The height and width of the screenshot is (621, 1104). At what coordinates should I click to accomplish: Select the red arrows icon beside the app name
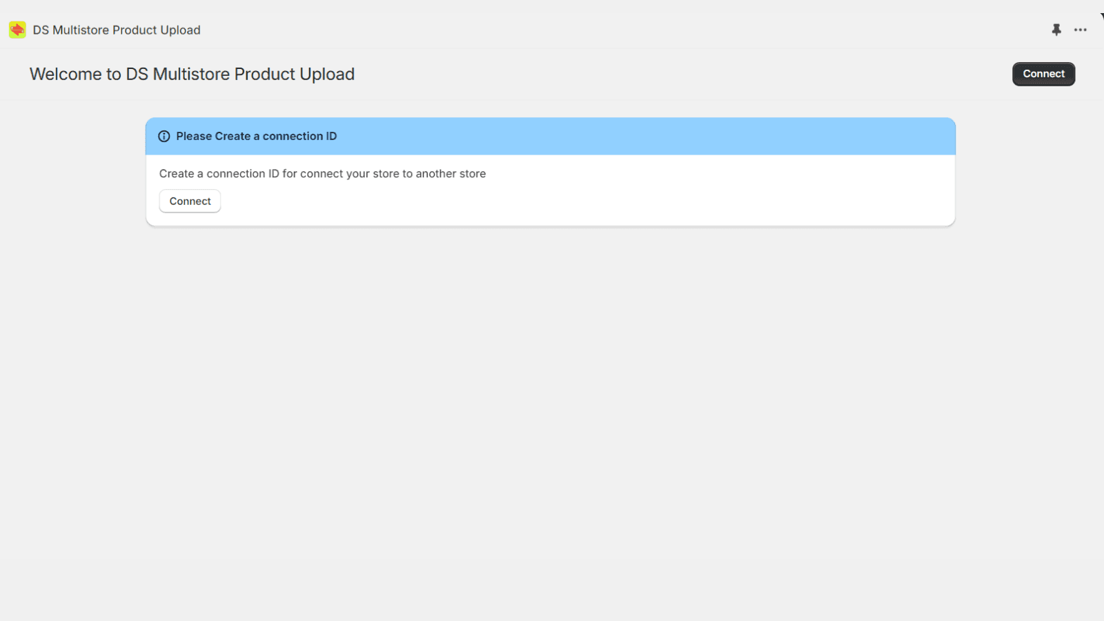17,30
